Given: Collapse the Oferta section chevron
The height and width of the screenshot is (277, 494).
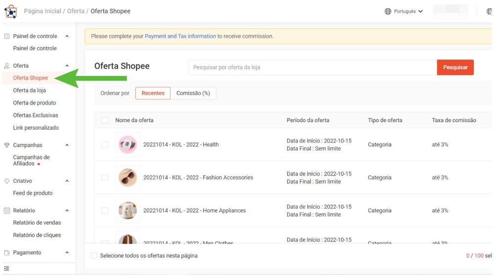Looking at the screenshot, I should coord(67,66).
